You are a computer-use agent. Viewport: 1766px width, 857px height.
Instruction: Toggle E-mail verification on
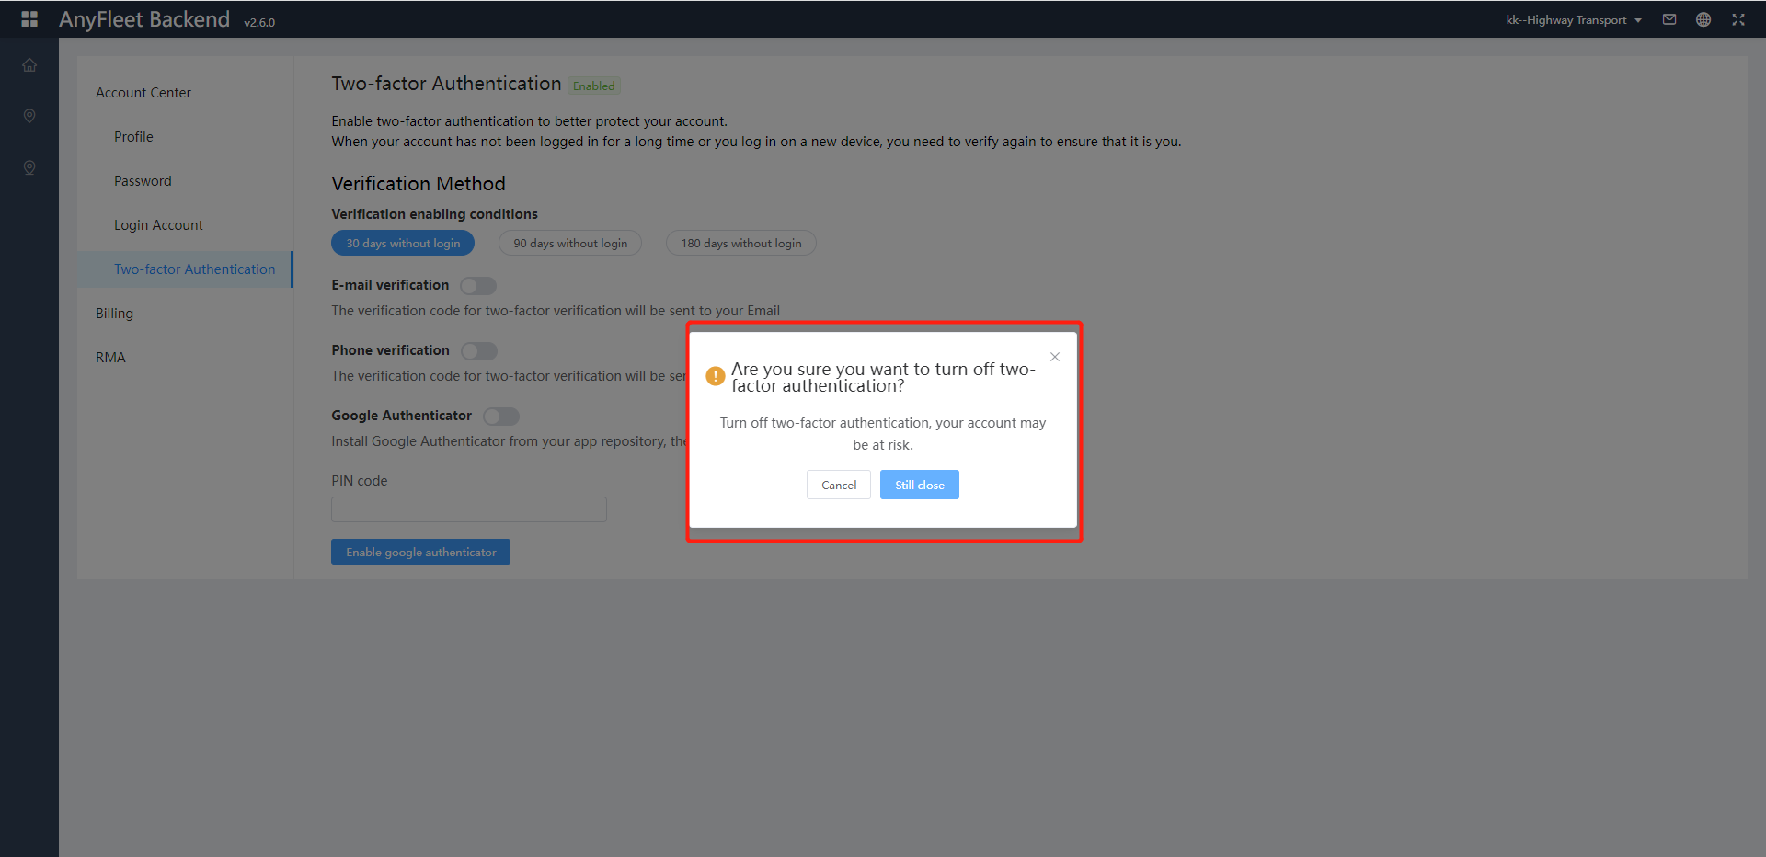coord(478,285)
